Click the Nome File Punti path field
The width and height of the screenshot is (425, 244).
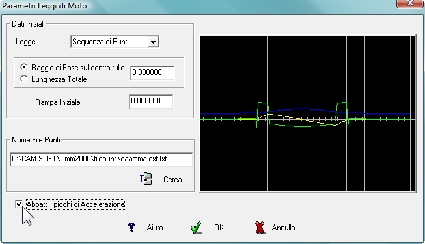point(101,159)
